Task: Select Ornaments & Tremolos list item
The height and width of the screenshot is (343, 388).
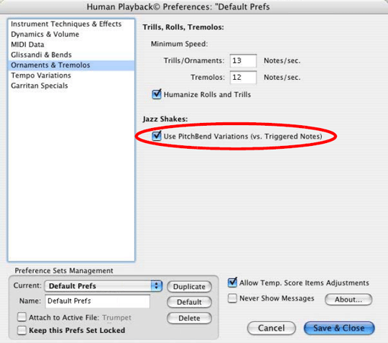Action: (x=71, y=65)
